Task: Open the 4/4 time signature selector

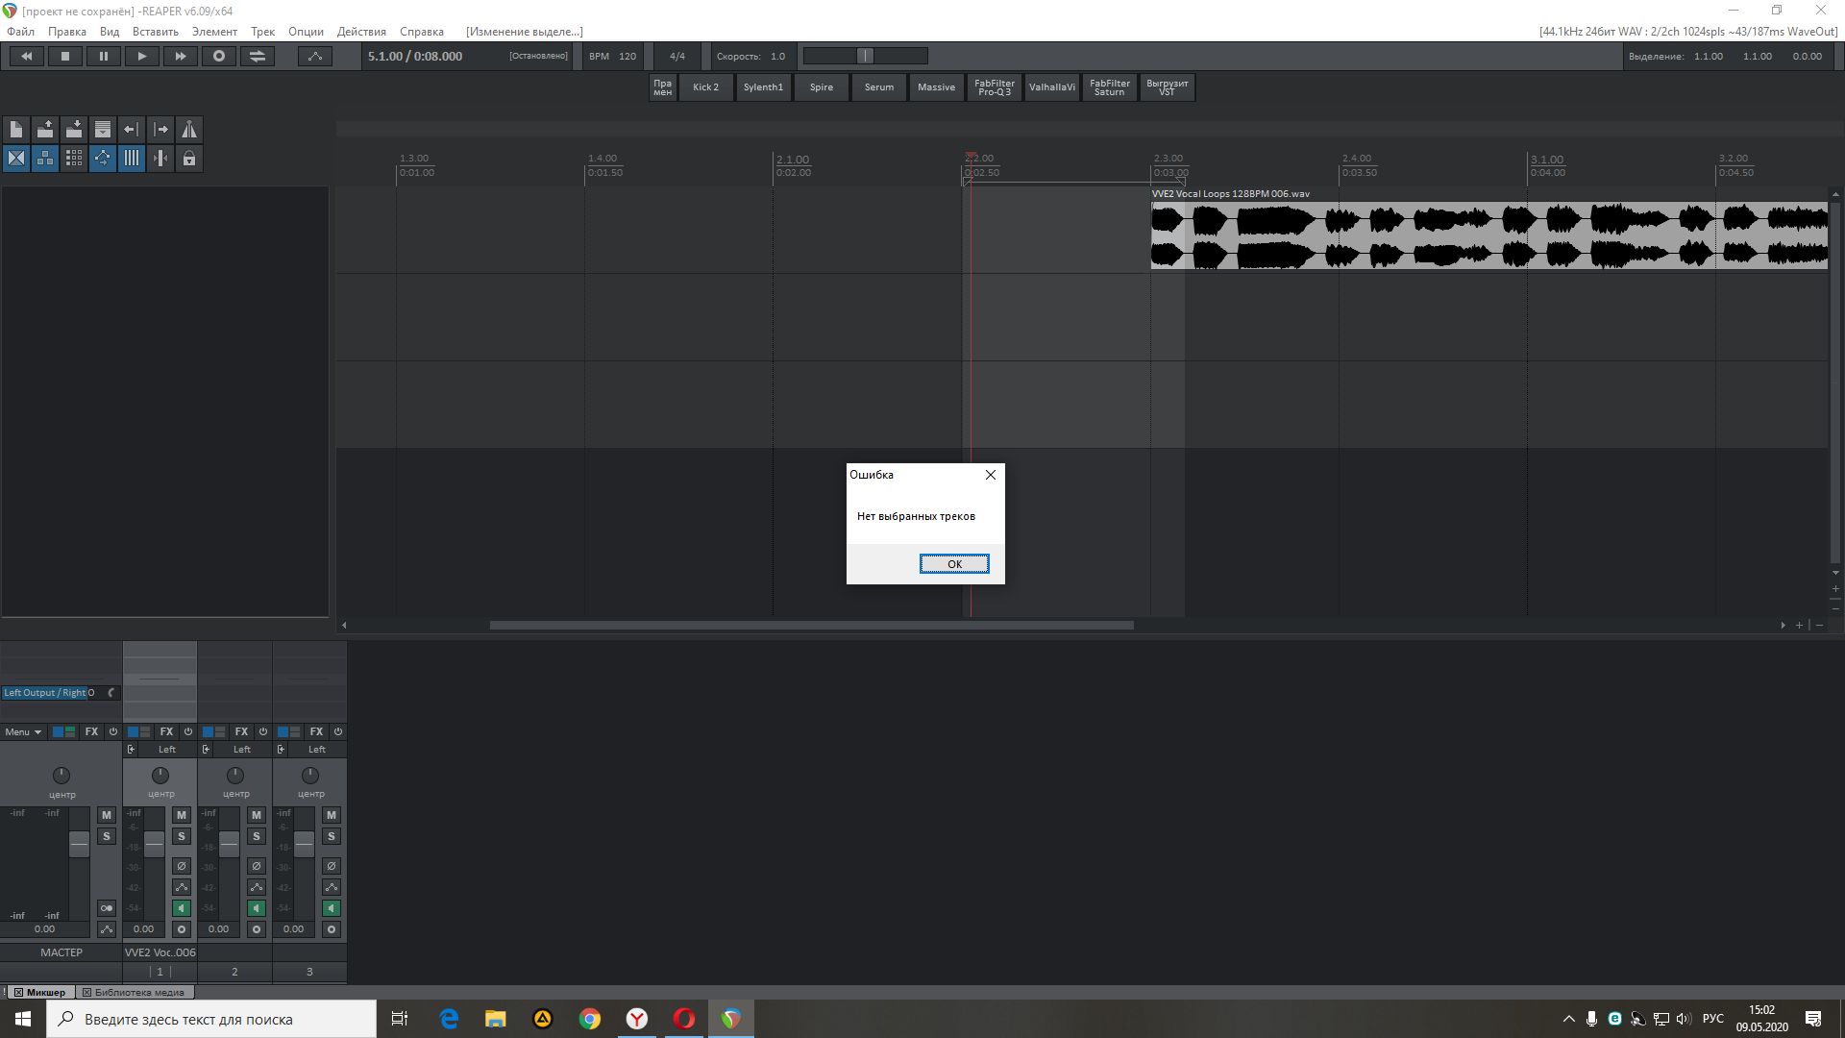Action: click(677, 57)
